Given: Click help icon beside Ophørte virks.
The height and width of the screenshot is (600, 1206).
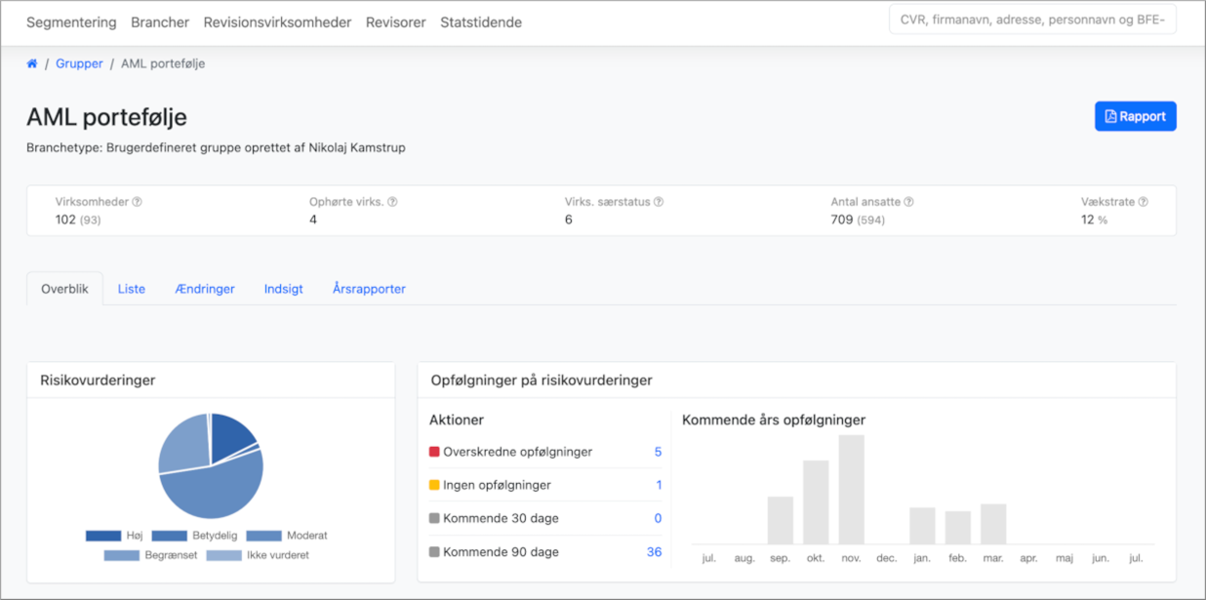Looking at the screenshot, I should tap(392, 202).
